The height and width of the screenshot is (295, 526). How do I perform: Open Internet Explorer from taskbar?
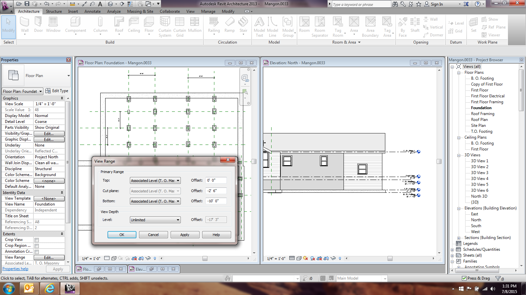point(50,288)
